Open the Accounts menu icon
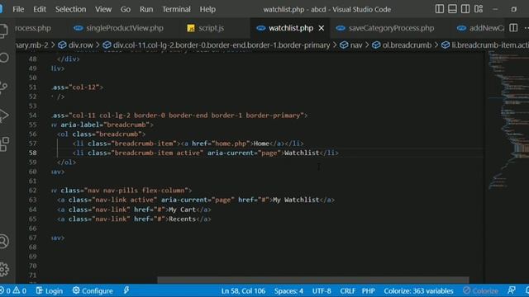Screen dimensions: 529x297 point(4,242)
